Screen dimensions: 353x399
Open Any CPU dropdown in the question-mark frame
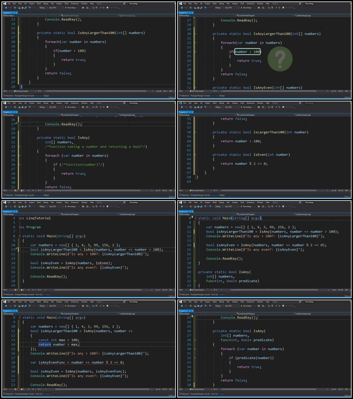[232, 8]
